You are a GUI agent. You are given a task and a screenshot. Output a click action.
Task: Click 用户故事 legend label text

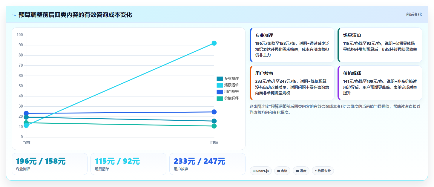tap(231, 92)
